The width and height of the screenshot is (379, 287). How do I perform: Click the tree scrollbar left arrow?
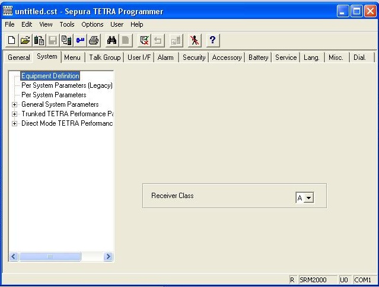pos(14,256)
